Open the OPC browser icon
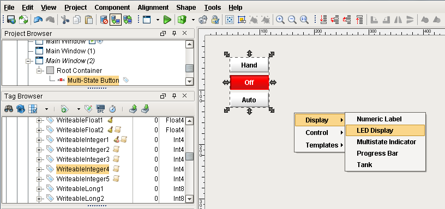 coord(100,109)
